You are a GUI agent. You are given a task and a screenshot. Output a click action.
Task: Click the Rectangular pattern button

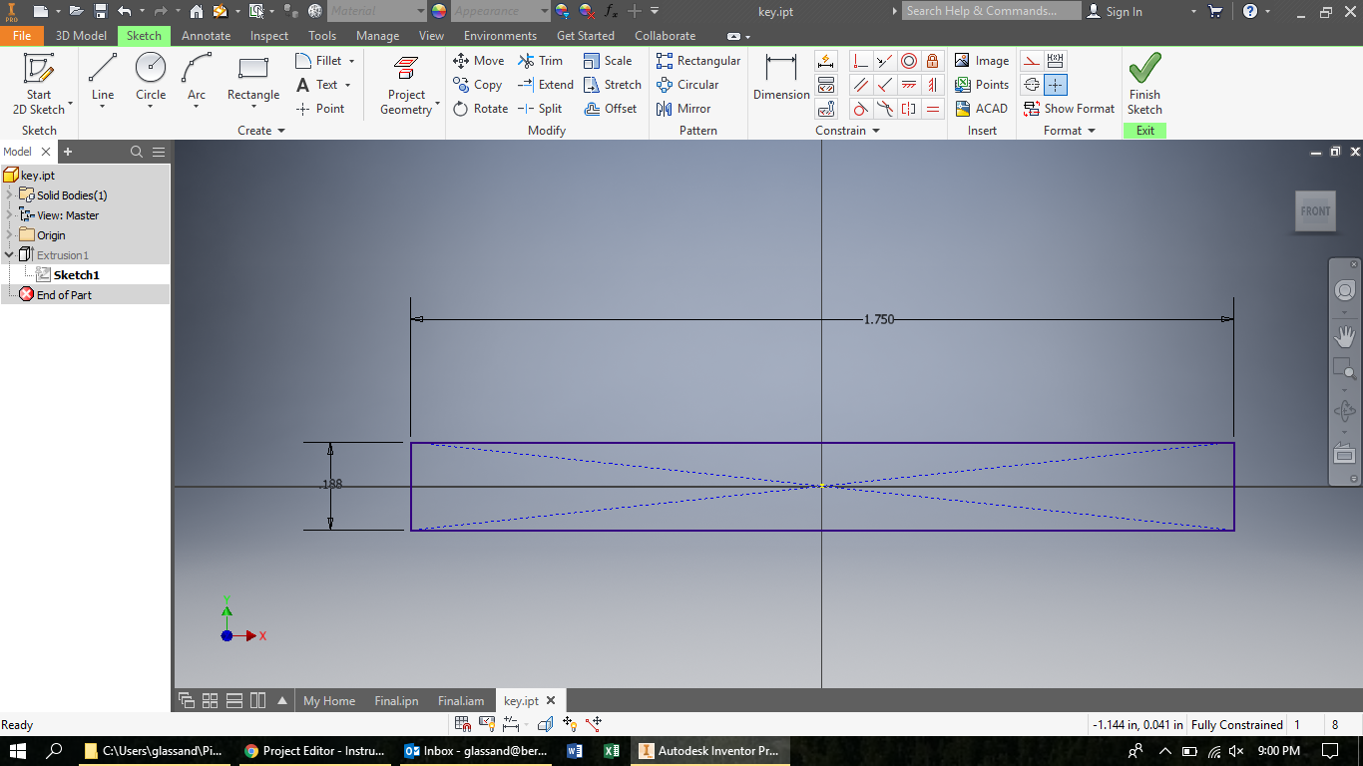(x=698, y=61)
